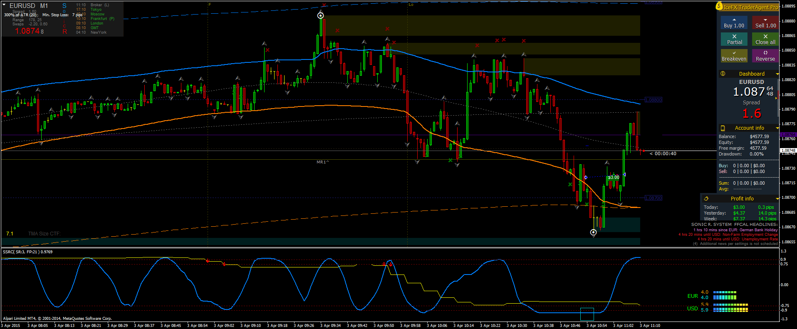Click Yesterday's profit $4.37 value
Screen dimensions: 797x329
click(x=739, y=213)
